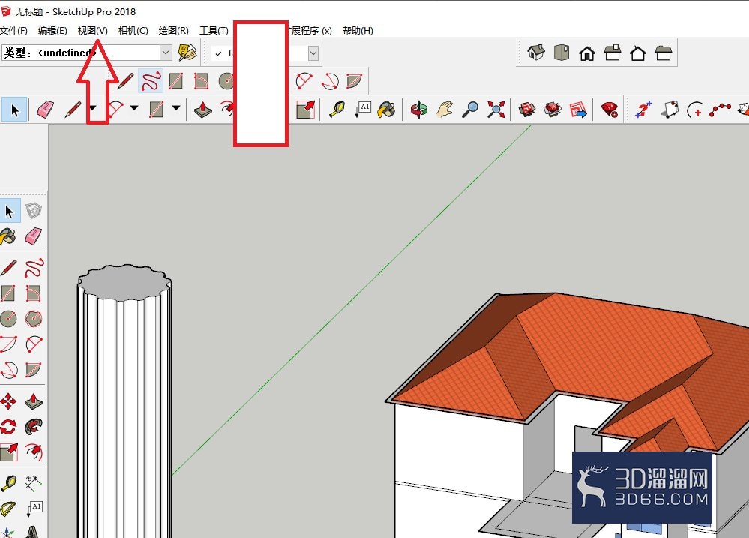
Task: Open the layer selector dropdown arrow
Action: coord(313,53)
